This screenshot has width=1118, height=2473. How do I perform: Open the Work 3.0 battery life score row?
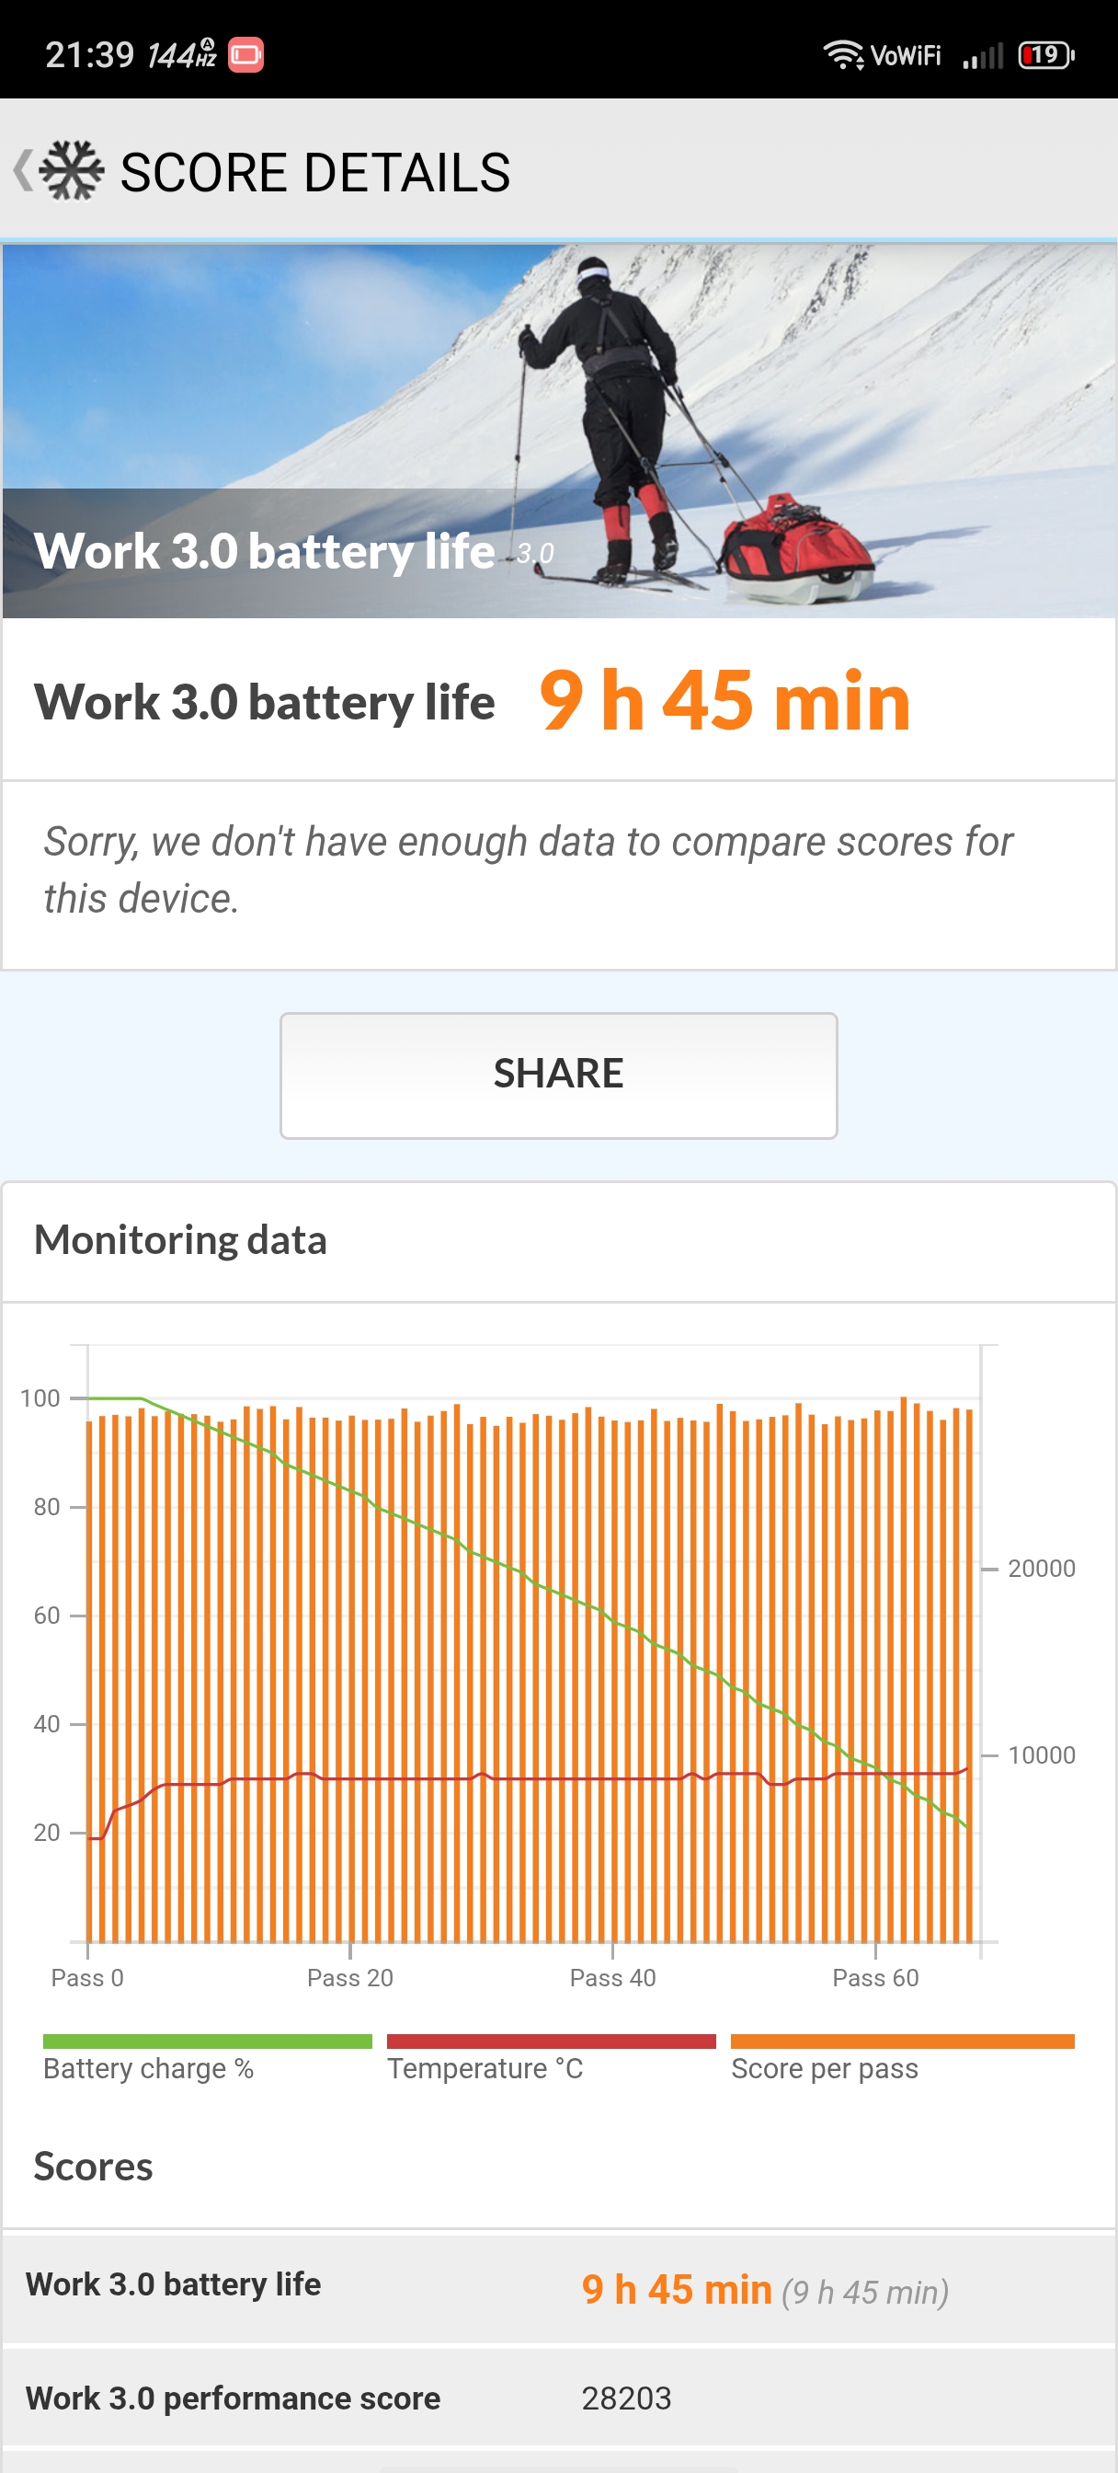pos(558,2289)
